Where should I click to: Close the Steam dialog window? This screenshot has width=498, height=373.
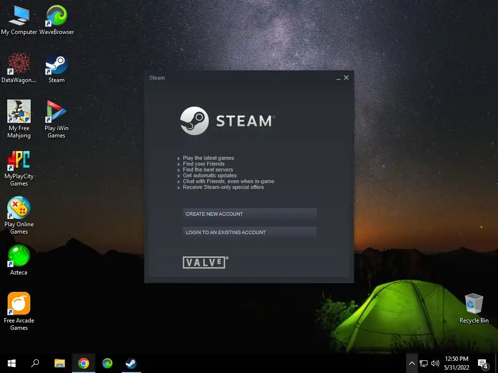click(x=346, y=77)
